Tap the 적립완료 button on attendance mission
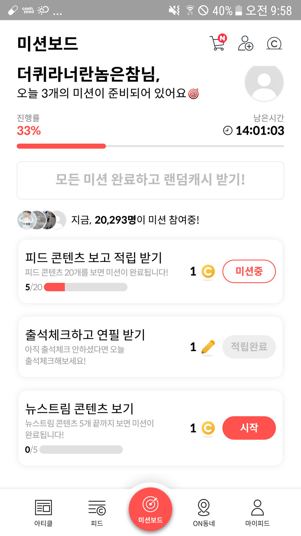This screenshot has height=536, width=301. click(249, 347)
